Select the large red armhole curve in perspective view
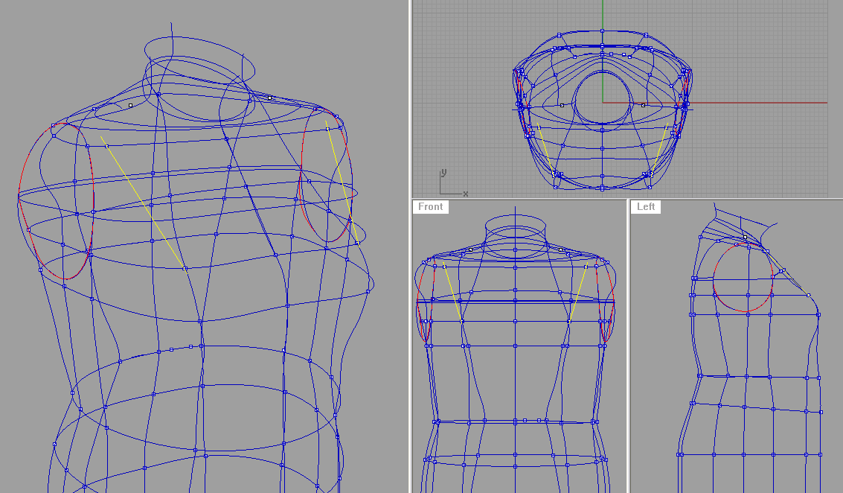The width and height of the screenshot is (843, 493). tap(56, 201)
